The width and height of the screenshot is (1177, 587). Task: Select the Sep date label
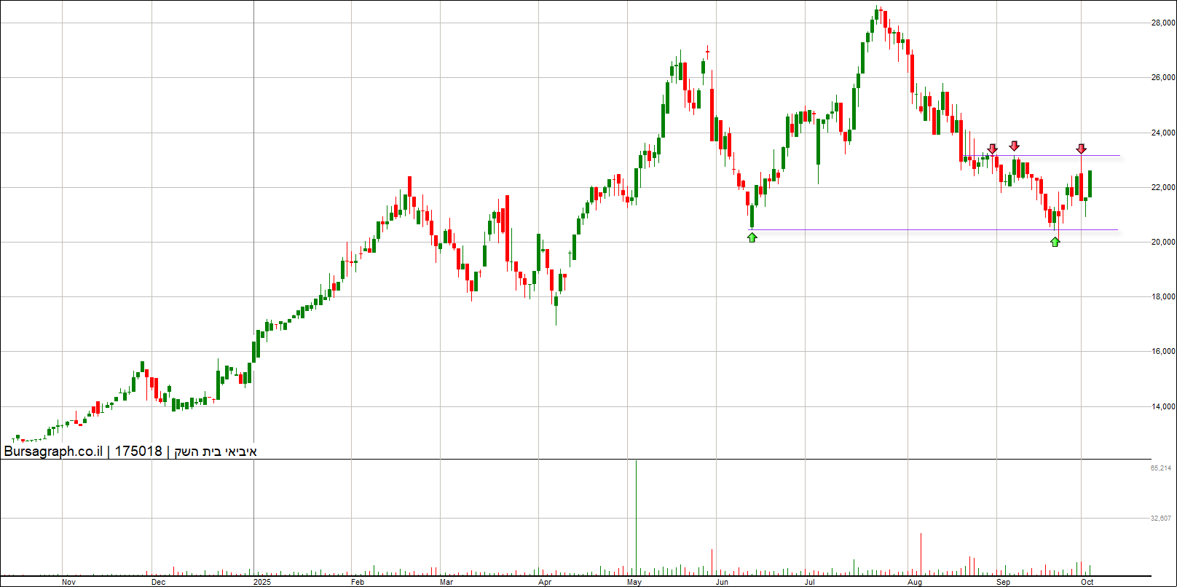(x=1003, y=582)
